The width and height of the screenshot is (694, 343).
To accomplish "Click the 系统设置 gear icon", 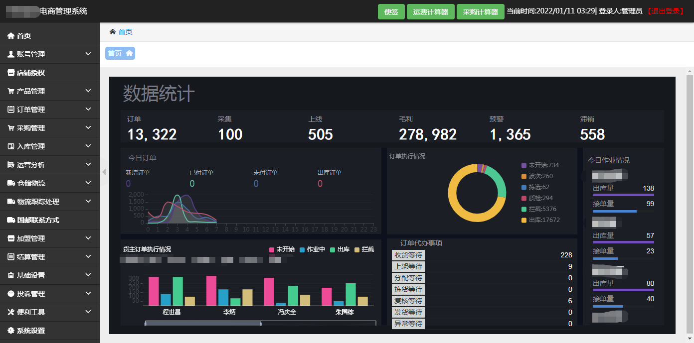I will coord(11,331).
